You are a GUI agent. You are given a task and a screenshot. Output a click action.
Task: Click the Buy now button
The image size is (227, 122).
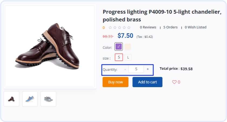click(116, 82)
